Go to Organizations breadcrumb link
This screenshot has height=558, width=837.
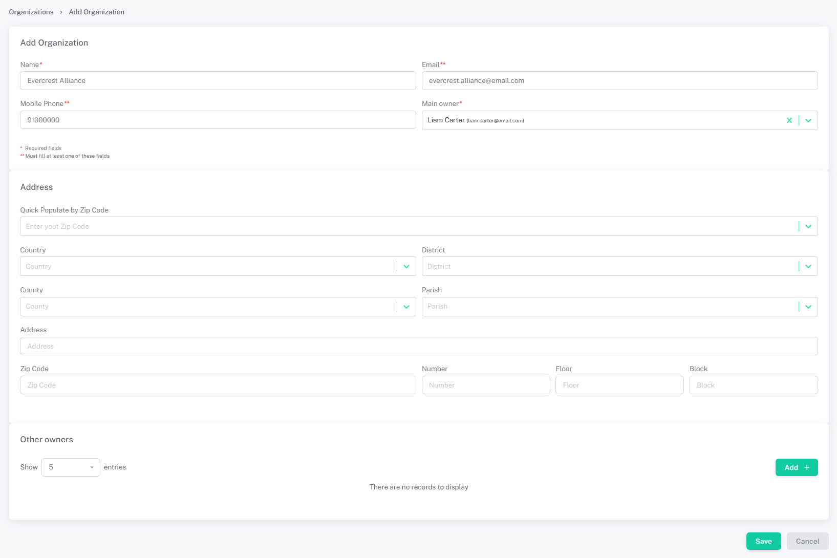(x=31, y=12)
